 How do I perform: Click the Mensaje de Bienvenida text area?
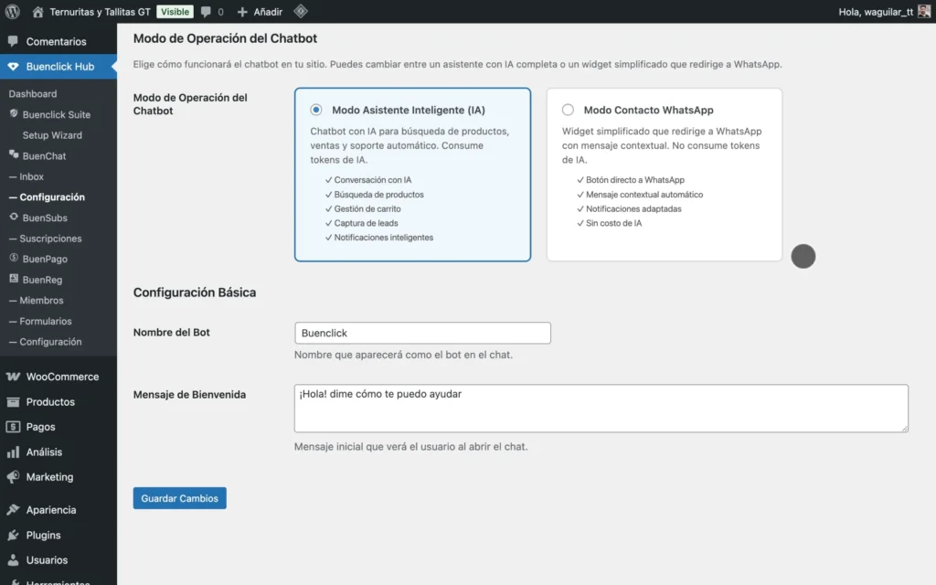click(x=601, y=408)
